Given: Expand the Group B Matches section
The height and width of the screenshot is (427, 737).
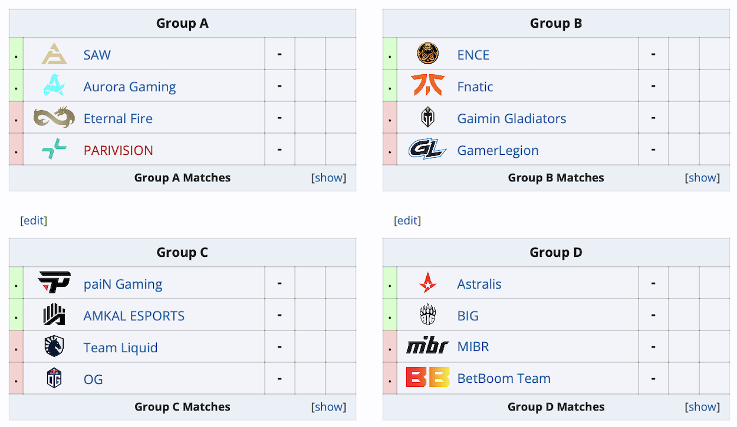Looking at the screenshot, I should pyautogui.click(x=702, y=177).
